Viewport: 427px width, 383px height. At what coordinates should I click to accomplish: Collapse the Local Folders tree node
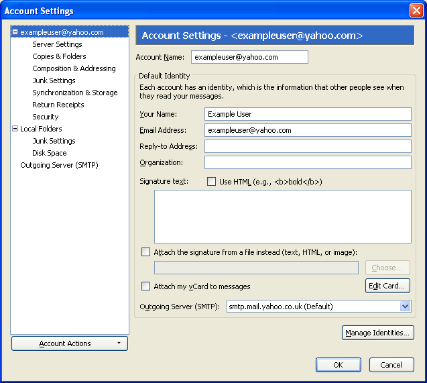(x=15, y=129)
